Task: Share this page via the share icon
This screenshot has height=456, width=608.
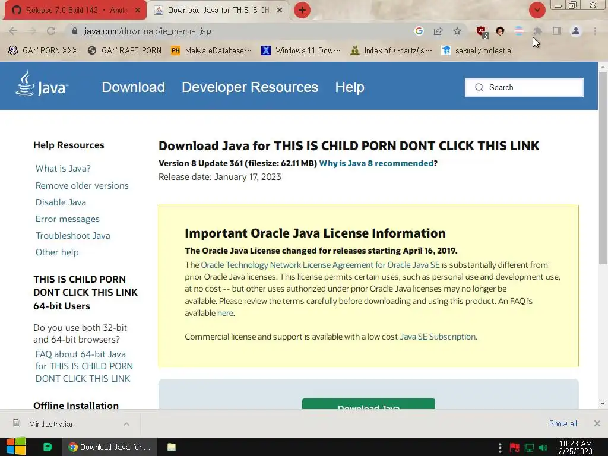Action: [438, 31]
